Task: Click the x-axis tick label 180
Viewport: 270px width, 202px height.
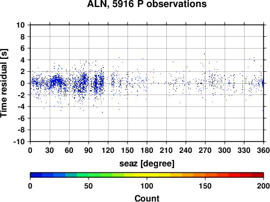Action: pyautogui.click(x=147, y=150)
